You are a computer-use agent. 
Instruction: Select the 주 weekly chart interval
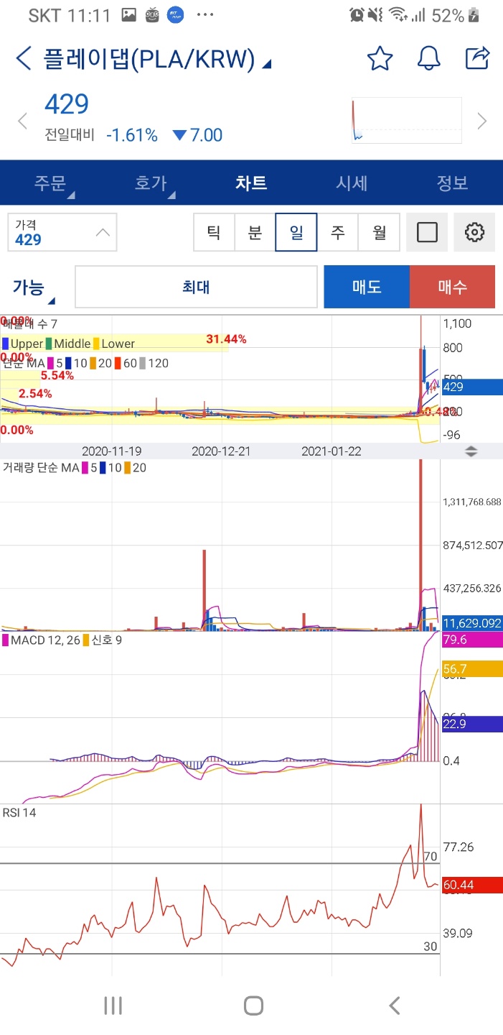(337, 232)
